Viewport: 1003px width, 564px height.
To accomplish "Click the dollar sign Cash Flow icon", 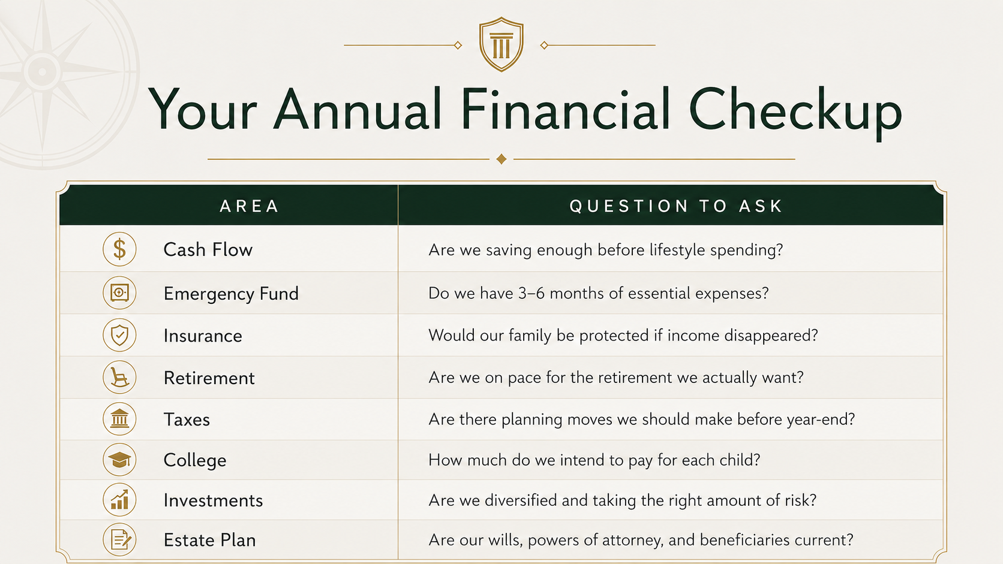I will [x=119, y=249].
